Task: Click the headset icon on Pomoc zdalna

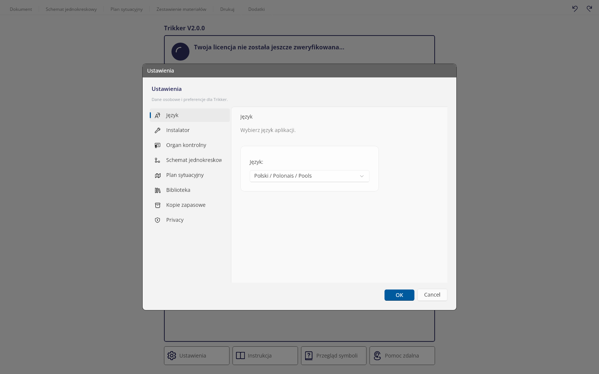Action: pyautogui.click(x=377, y=356)
